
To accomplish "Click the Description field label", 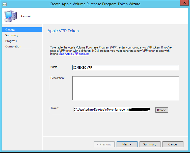I will (x=58, y=78).
